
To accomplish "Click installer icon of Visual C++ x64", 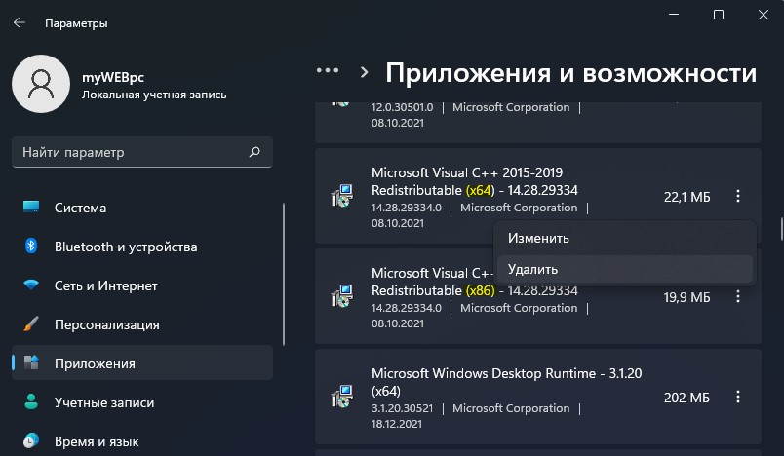I will click(342, 196).
